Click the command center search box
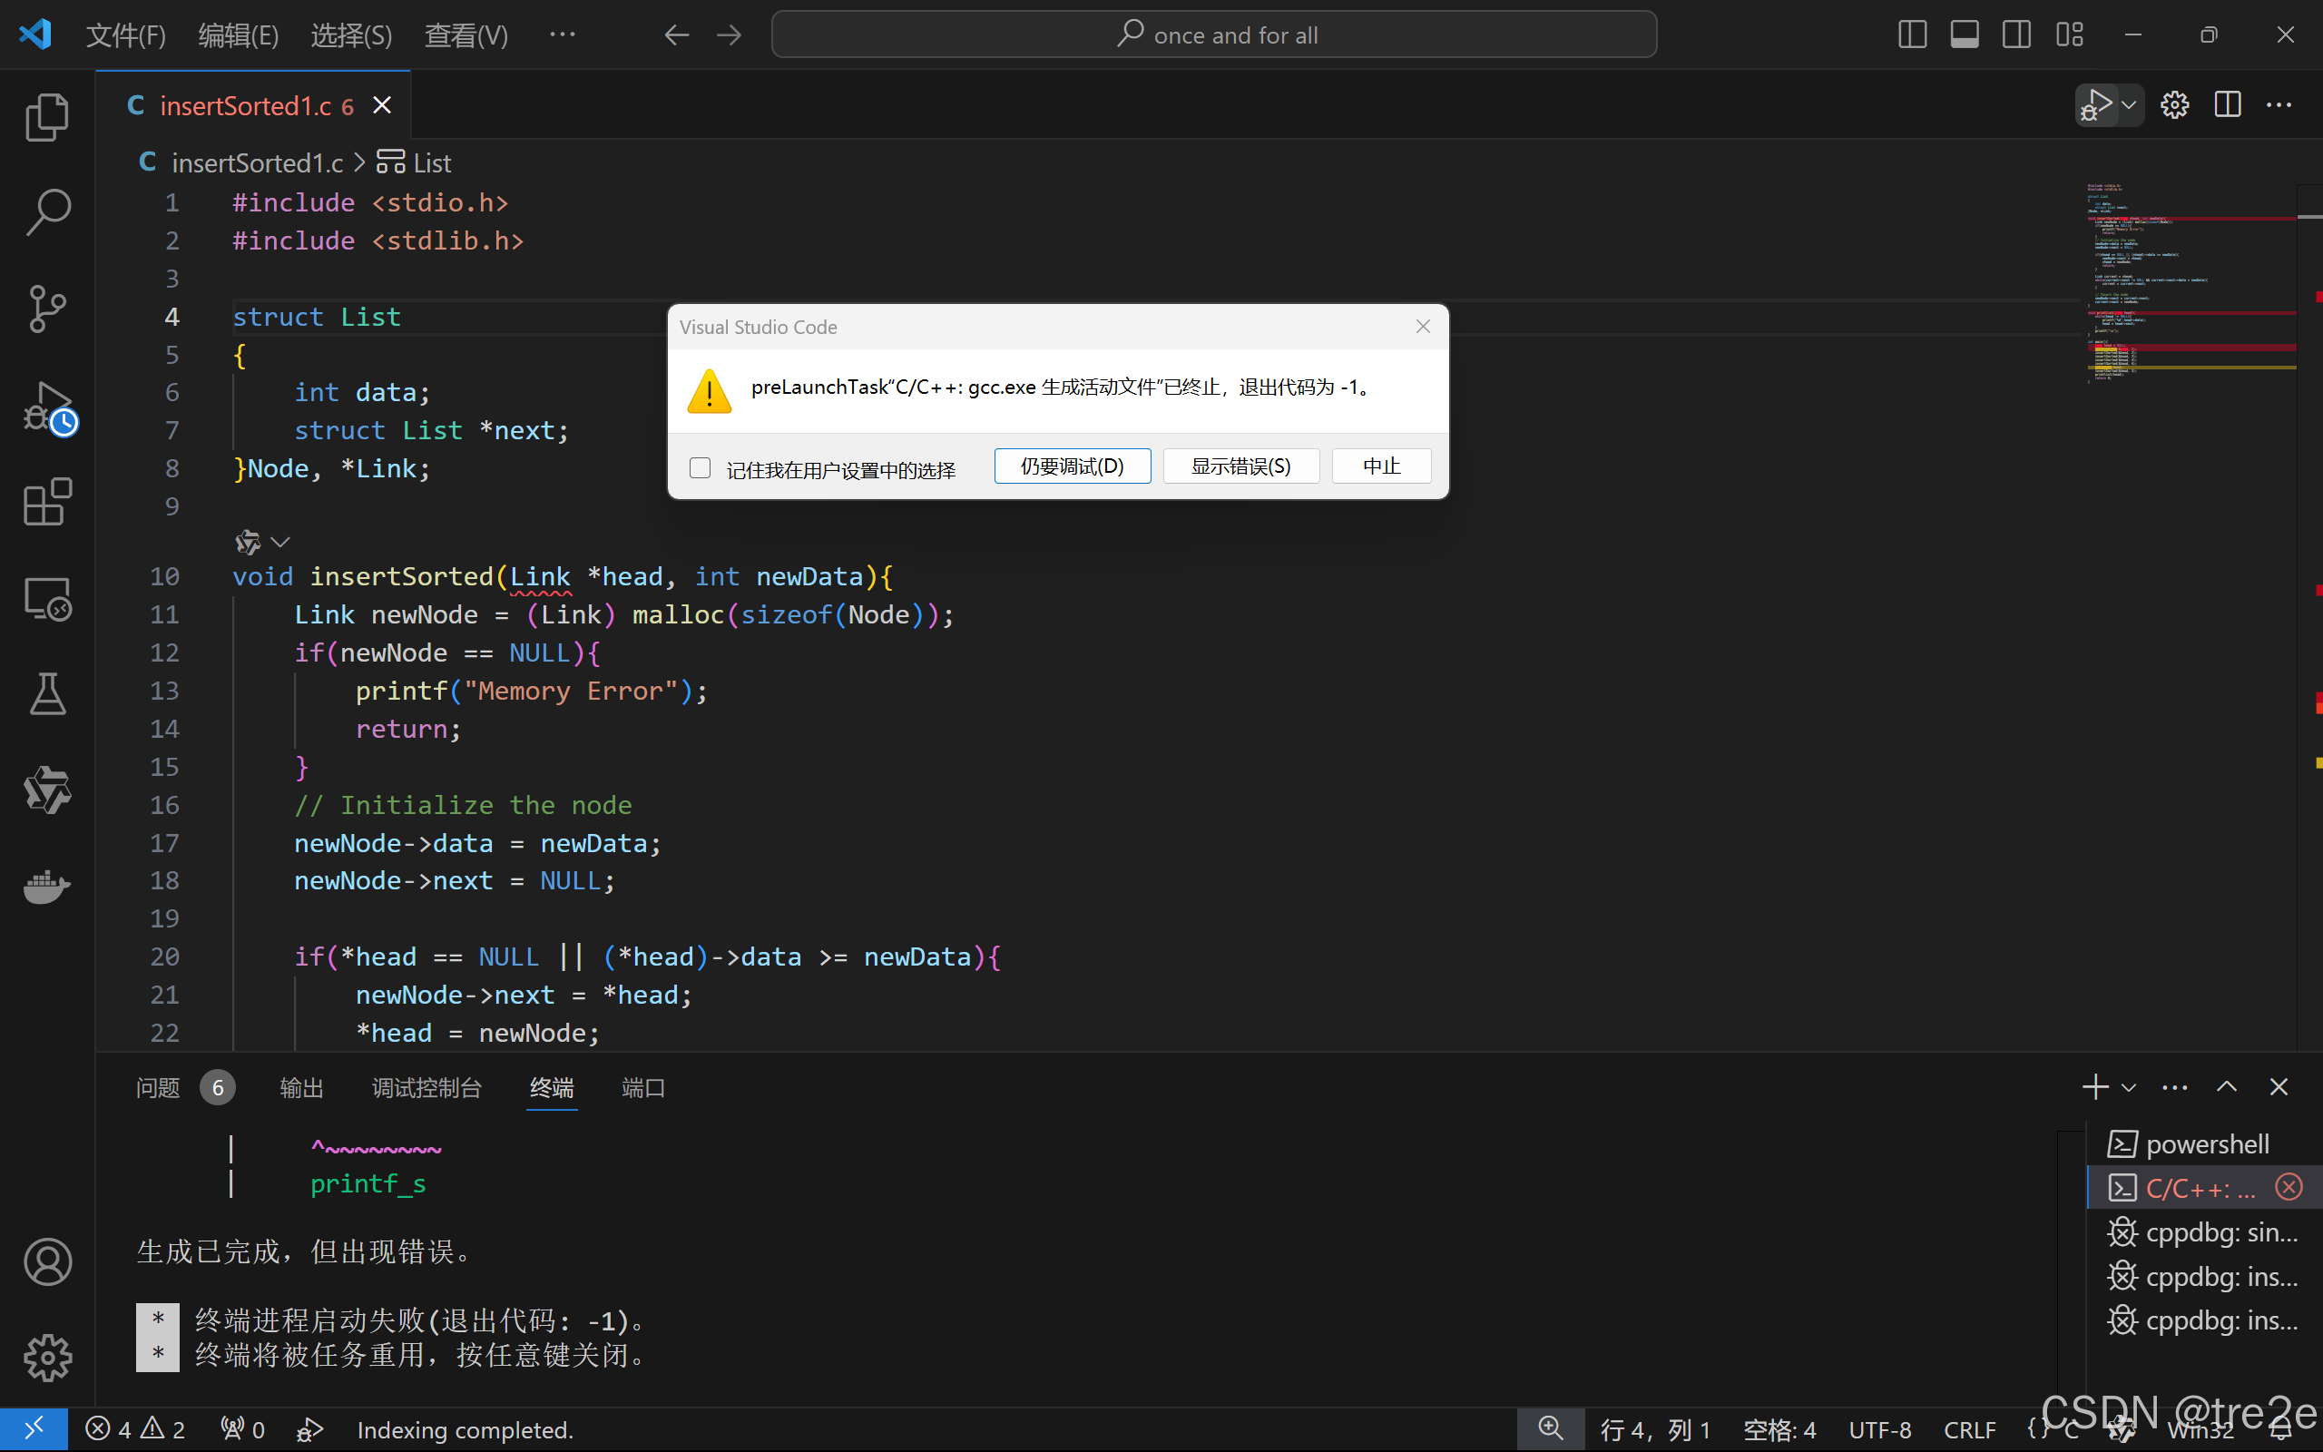This screenshot has width=2323, height=1452. (x=1213, y=35)
